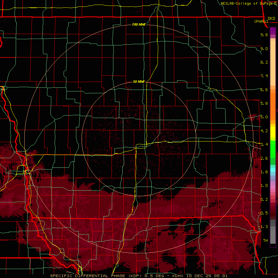Click the 5.0 value on the color scale
Image resolution: width=278 pixels, height=278 pixels.
pyautogui.click(x=264, y=117)
